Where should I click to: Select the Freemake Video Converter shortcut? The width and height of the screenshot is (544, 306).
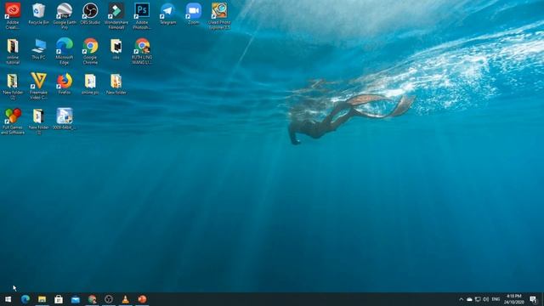[38, 87]
